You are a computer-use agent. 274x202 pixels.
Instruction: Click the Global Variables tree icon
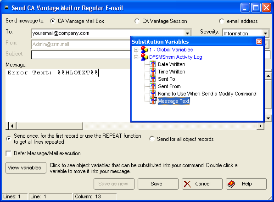coord(144,50)
